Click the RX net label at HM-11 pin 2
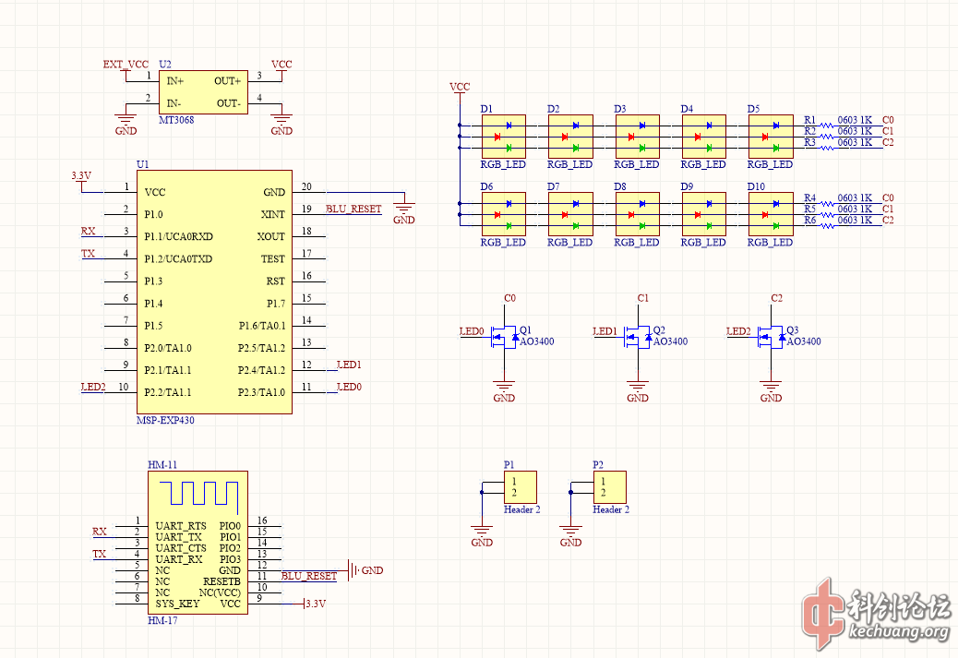This screenshot has width=958, height=658. coord(99,532)
